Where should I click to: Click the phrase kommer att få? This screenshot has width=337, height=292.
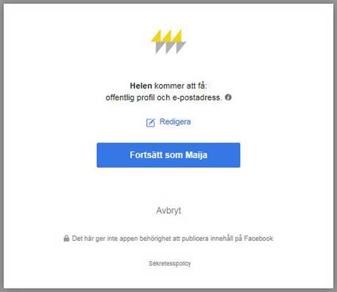pyautogui.click(x=180, y=85)
